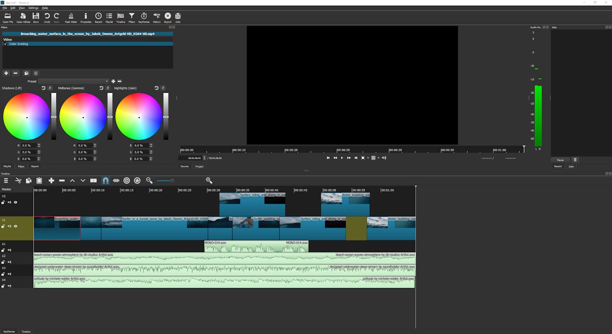Select the scissors Cut tool in the timeline toolbar
The height and width of the screenshot is (334, 612).
18,180
